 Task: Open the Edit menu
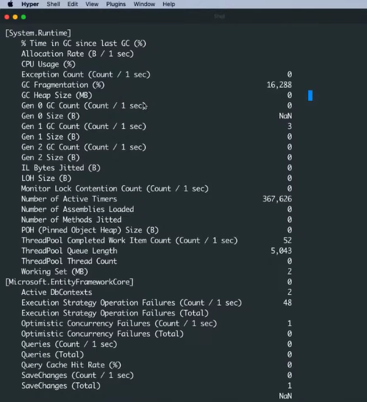click(72, 4)
